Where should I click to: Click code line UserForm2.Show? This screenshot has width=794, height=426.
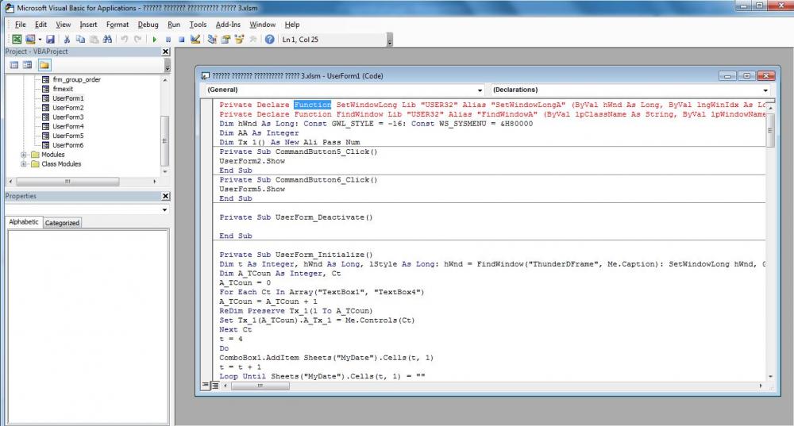tap(252, 161)
